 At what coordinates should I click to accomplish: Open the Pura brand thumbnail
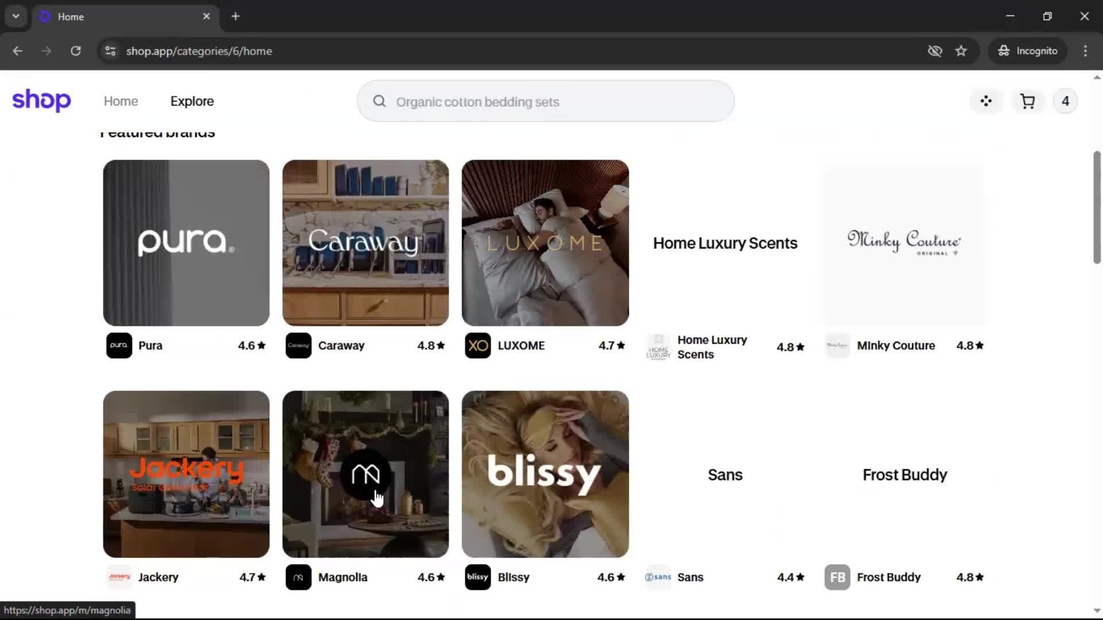coord(186,243)
